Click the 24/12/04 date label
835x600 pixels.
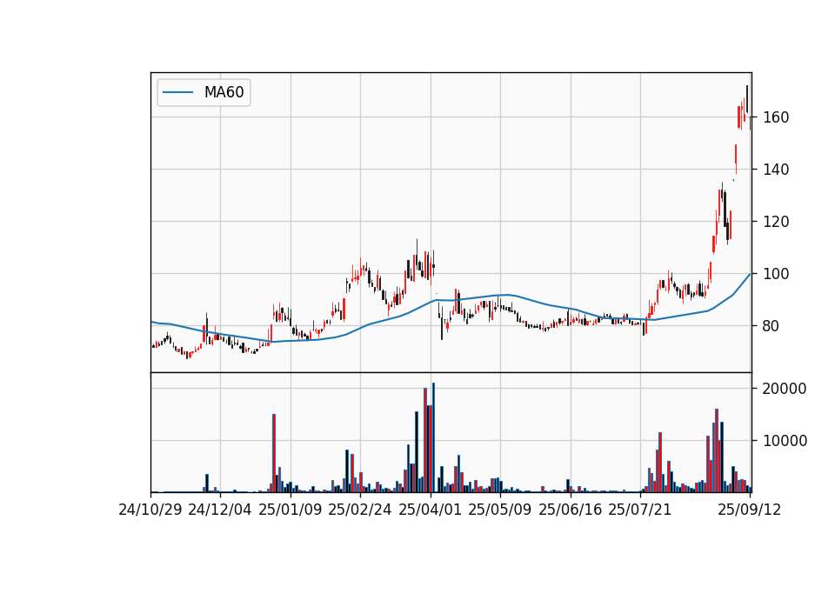tap(220, 510)
